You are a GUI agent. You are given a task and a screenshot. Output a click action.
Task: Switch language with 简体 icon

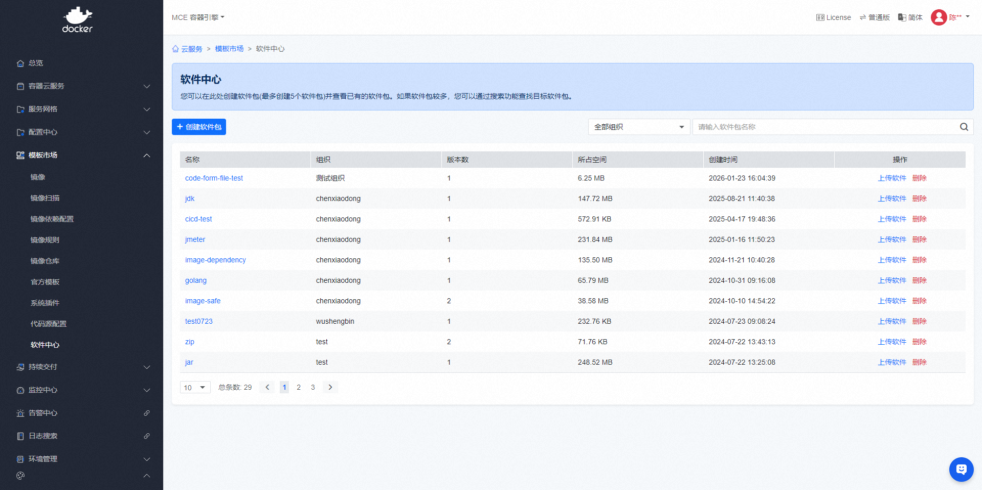tap(902, 17)
